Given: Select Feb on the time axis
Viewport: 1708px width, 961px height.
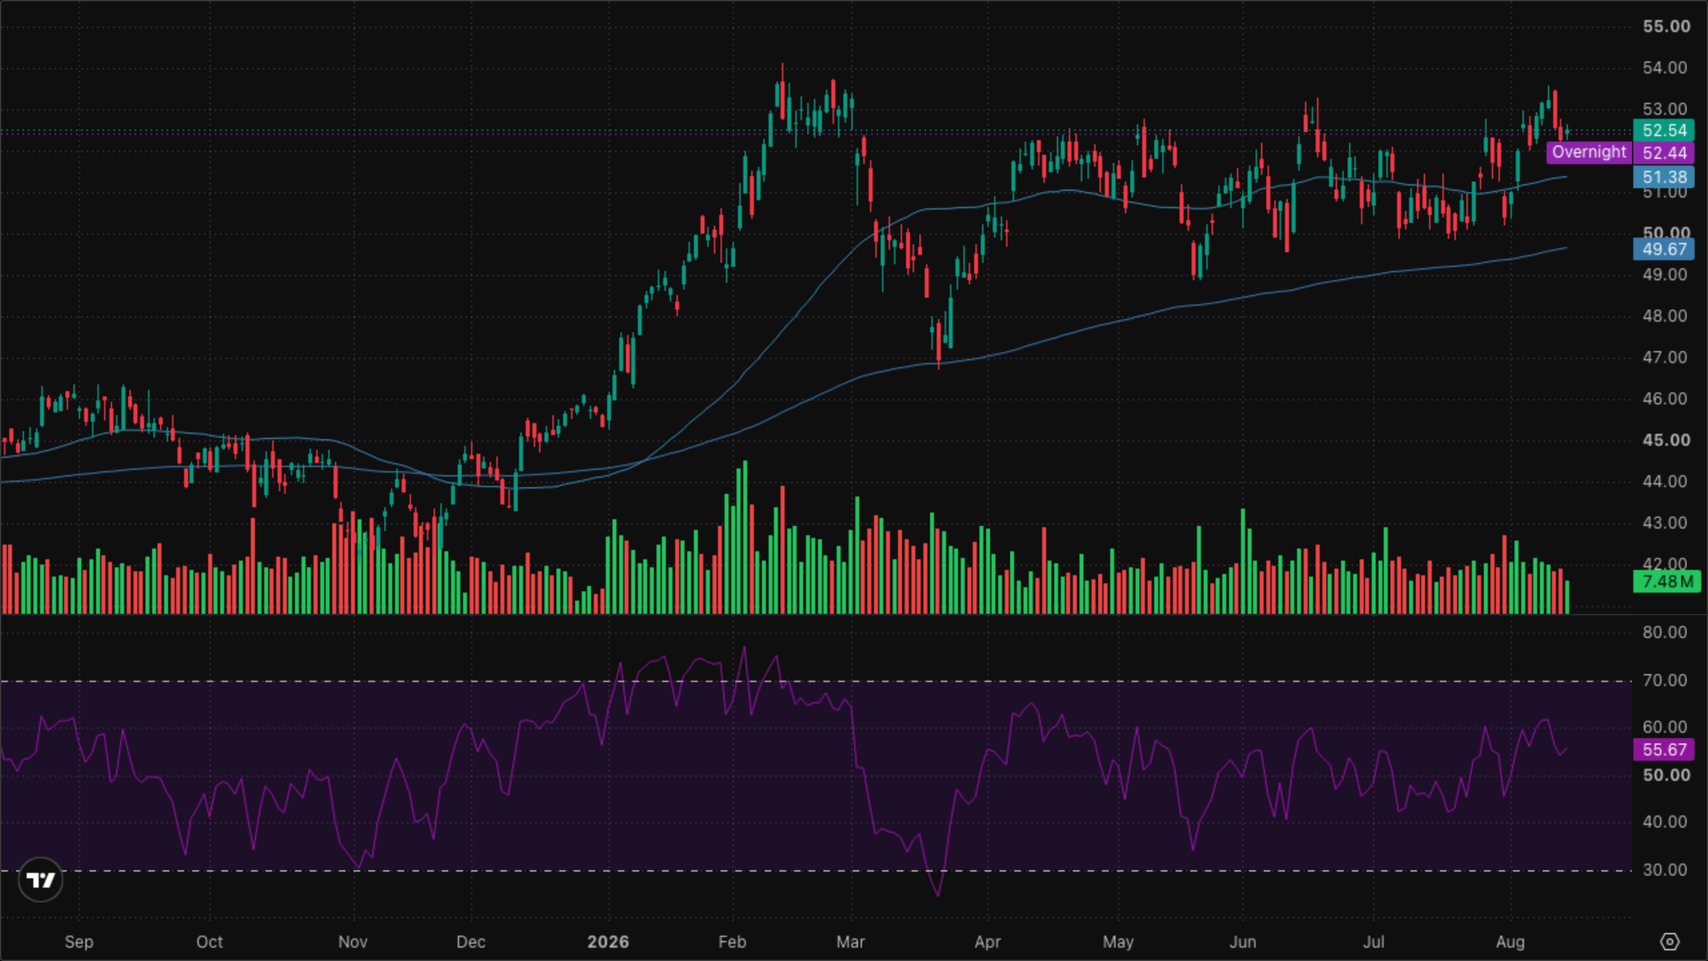Looking at the screenshot, I should (732, 942).
